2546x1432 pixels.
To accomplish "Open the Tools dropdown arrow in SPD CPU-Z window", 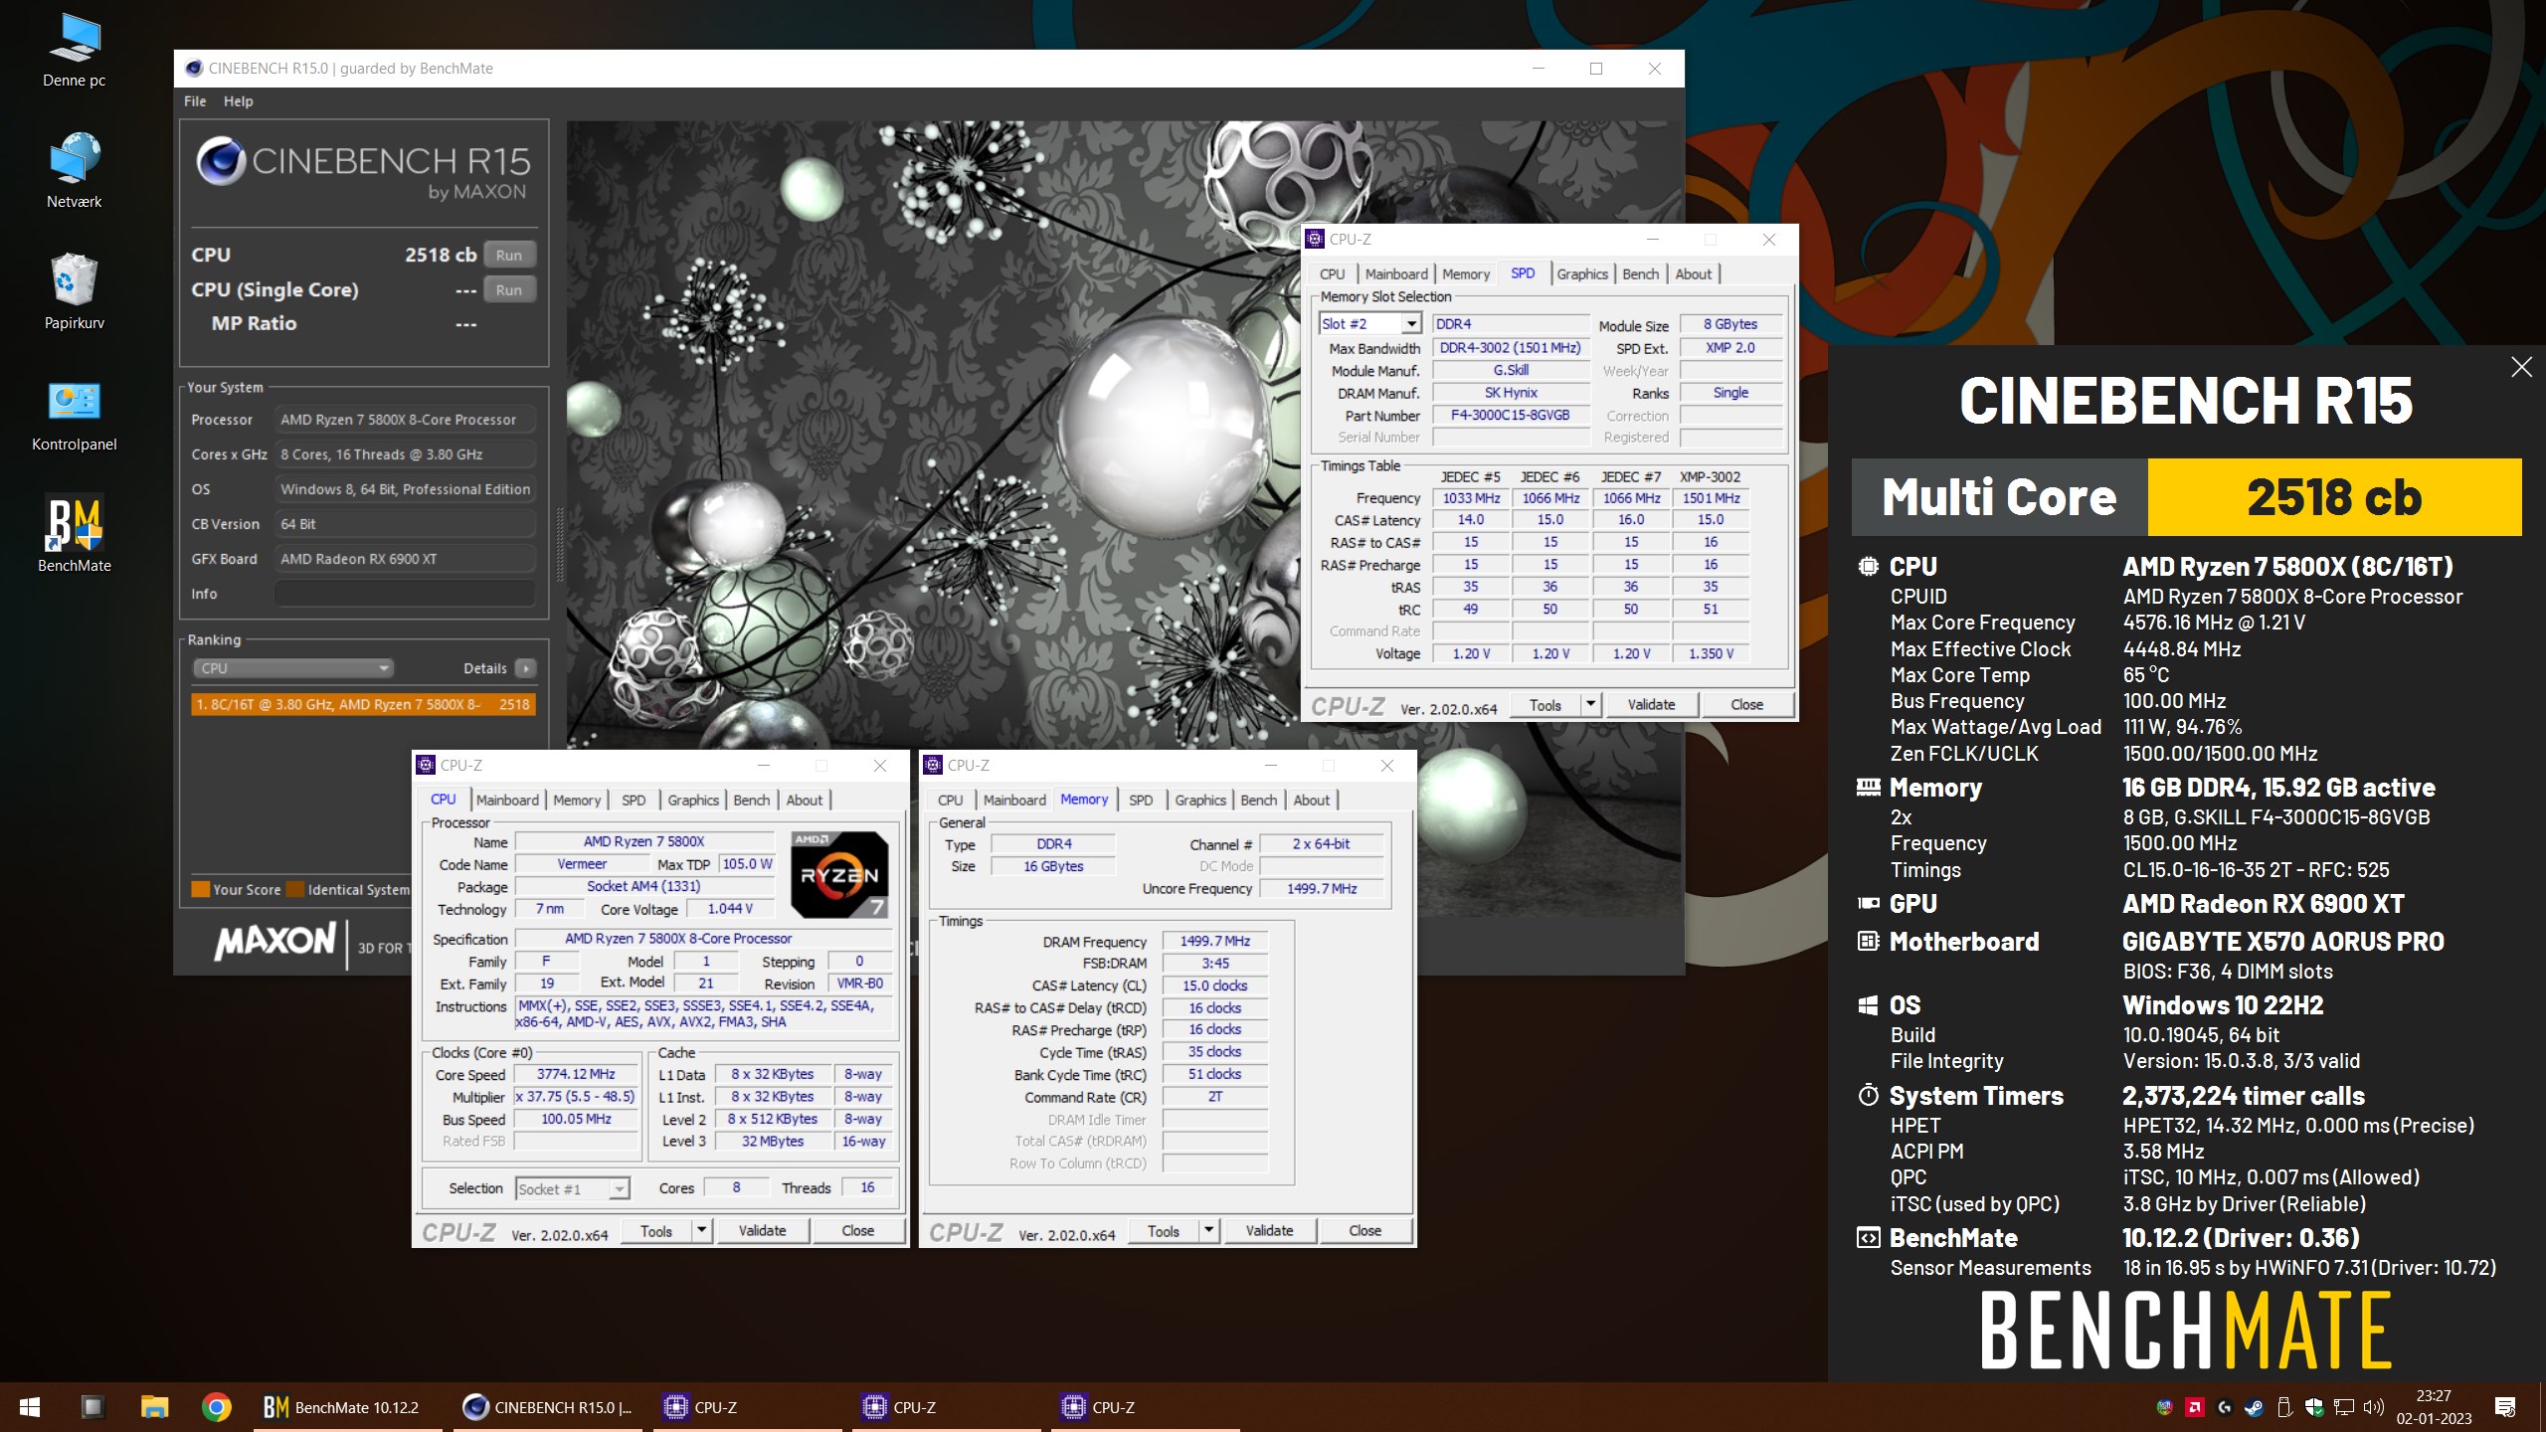I will [1590, 705].
